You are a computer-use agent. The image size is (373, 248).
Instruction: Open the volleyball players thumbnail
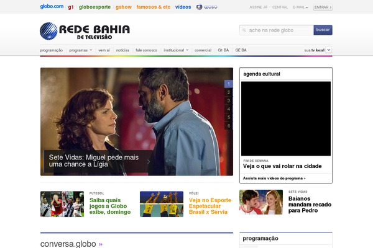[161, 203]
